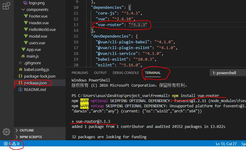This screenshot has width=246, height=150.
Task: Switch to the PROBLEMS tab
Action: point(80,73)
